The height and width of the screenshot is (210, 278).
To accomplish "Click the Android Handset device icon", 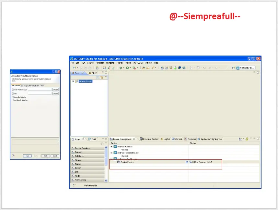I will click(x=115, y=147).
